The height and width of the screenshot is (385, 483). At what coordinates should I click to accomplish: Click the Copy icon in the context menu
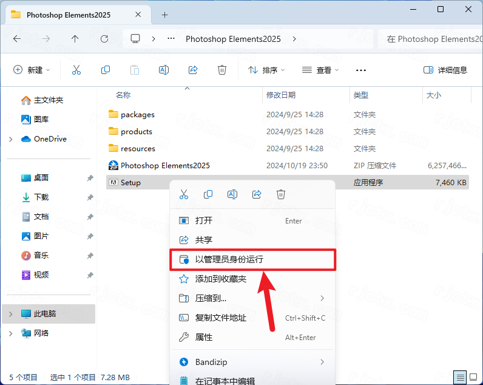208,194
